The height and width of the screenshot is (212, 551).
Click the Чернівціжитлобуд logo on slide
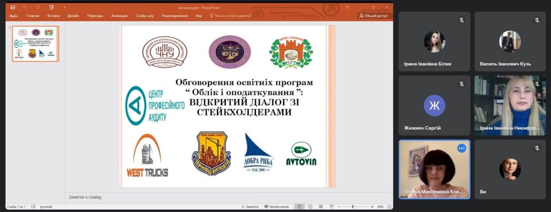click(x=211, y=154)
